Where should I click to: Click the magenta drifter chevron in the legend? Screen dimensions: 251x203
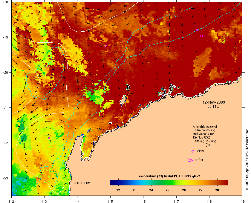pyautogui.click(x=191, y=160)
